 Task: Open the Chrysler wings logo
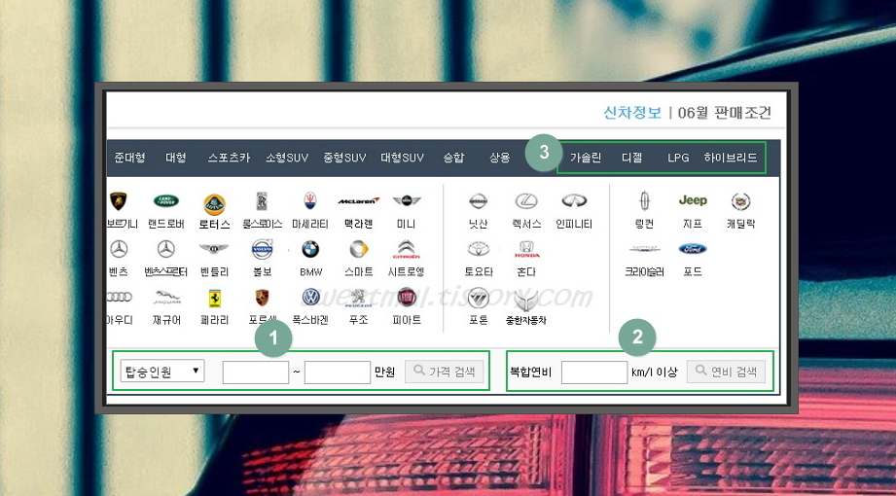pyautogui.click(x=645, y=249)
